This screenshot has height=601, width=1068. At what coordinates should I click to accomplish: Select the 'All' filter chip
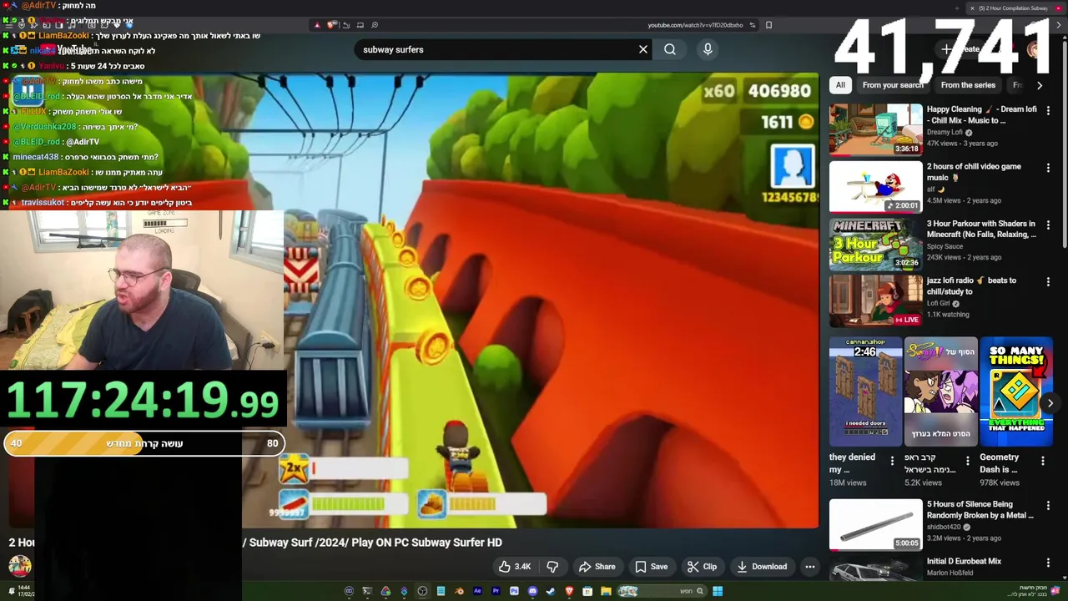(840, 85)
